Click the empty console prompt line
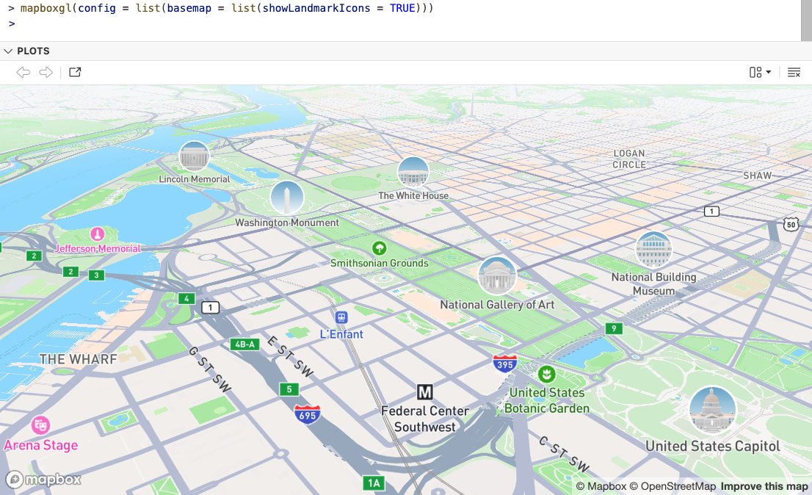 click(12, 24)
